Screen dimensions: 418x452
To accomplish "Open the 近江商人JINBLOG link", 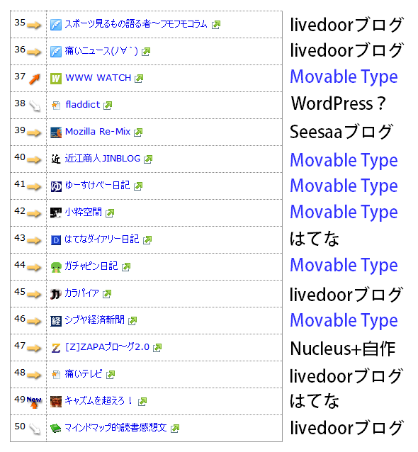I will coord(102,159).
